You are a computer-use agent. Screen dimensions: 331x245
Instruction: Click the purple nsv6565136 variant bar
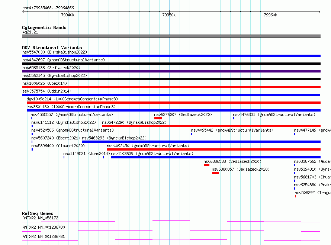[x=171, y=71]
